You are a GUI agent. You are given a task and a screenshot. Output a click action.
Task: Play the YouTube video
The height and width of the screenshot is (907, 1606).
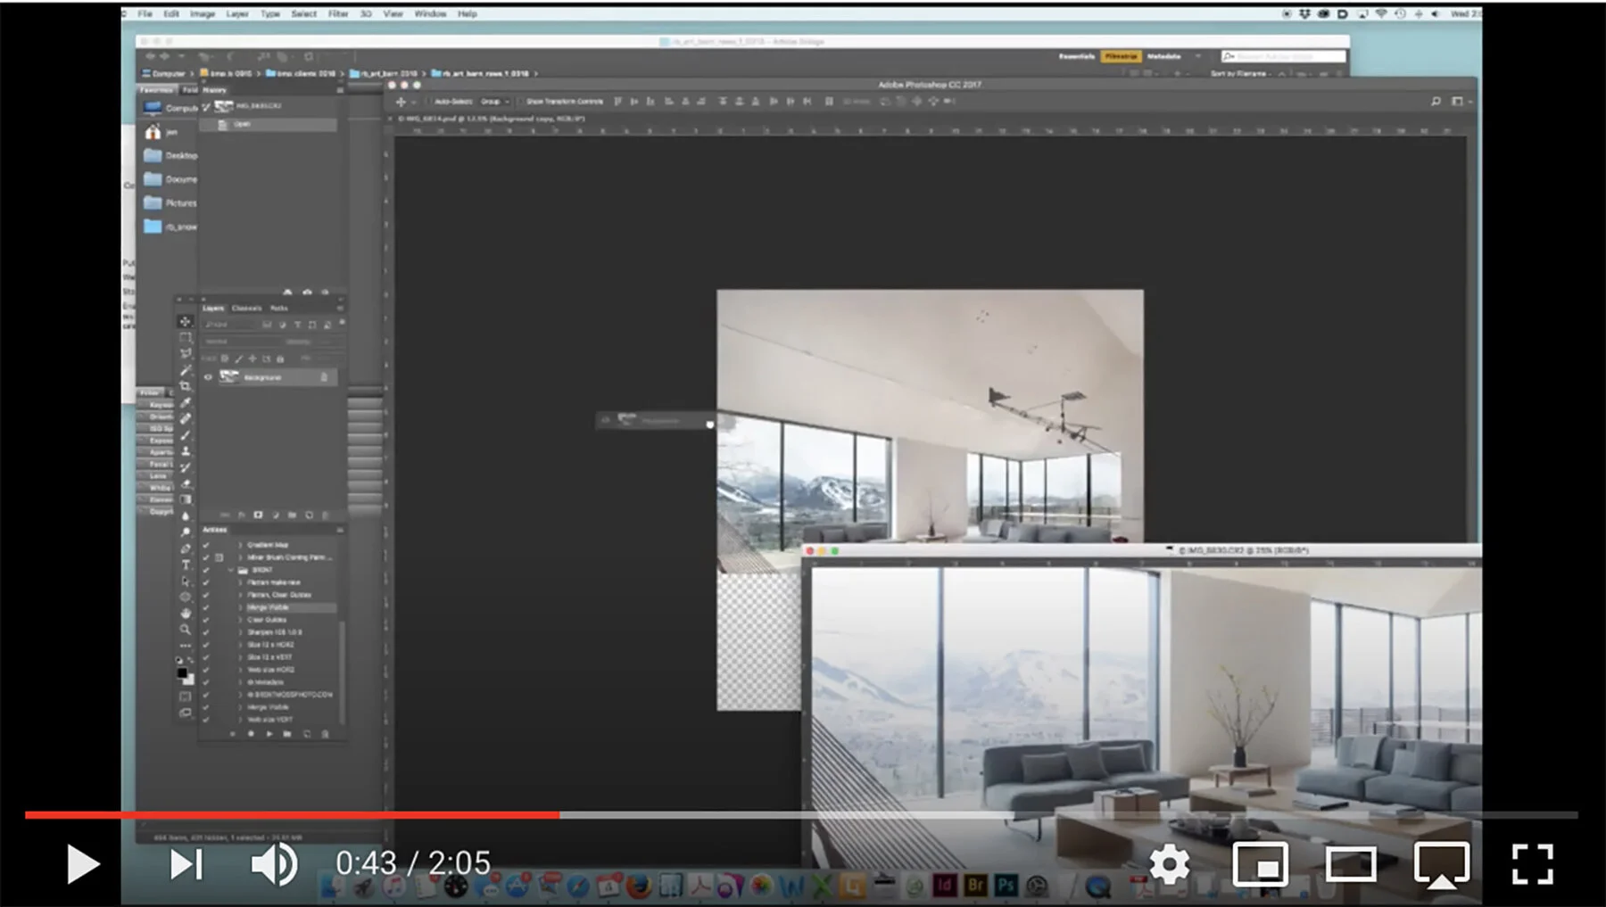[83, 864]
